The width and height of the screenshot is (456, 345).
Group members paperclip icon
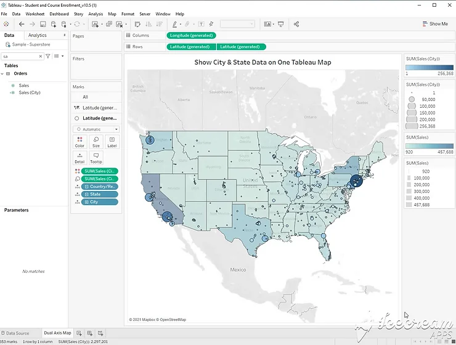tap(187, 24)
